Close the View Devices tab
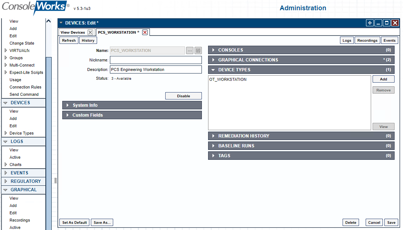 tap(90, 32)
